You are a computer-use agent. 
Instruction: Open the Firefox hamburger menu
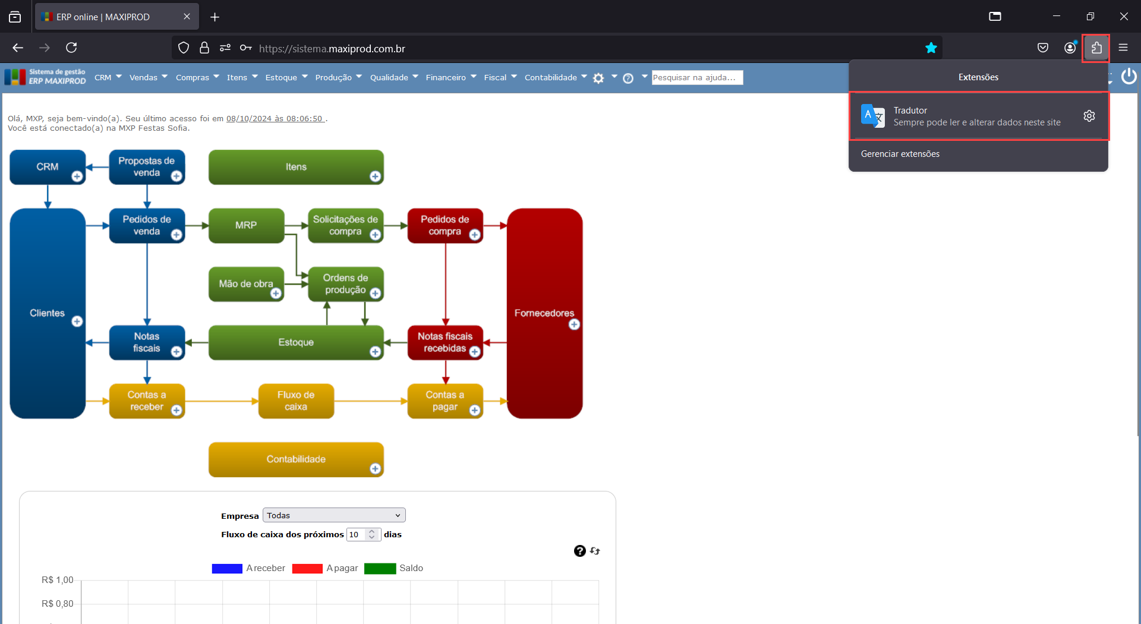pyautogui.click(x=1123, y=48)
